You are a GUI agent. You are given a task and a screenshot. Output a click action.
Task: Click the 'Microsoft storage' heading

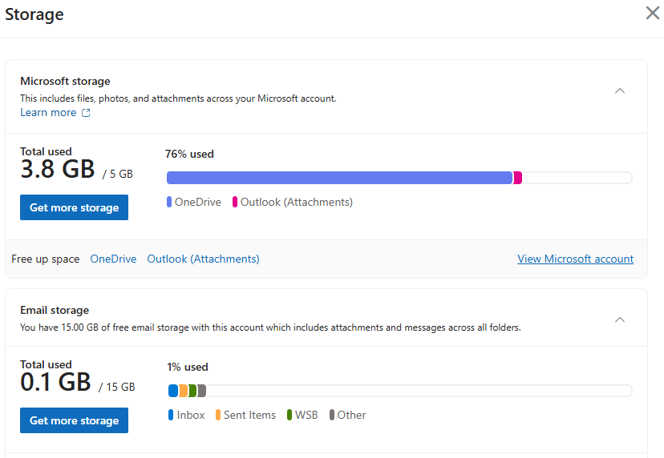tap(65, 81)
